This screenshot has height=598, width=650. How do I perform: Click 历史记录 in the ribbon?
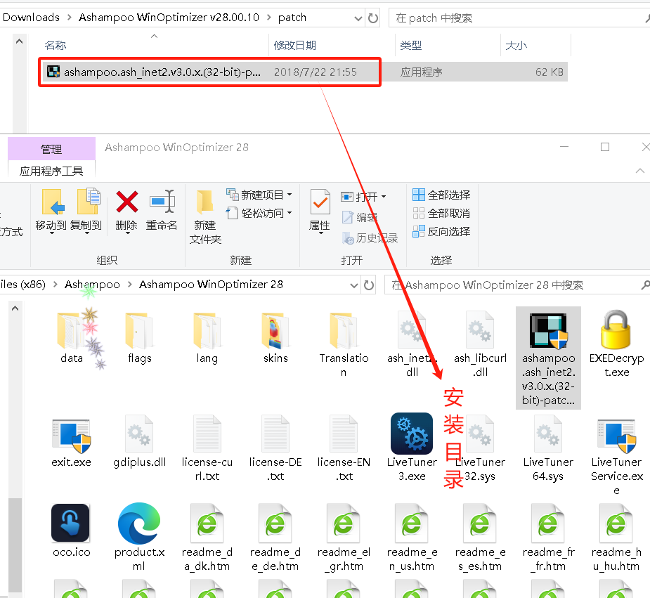[x=370, y=238]
